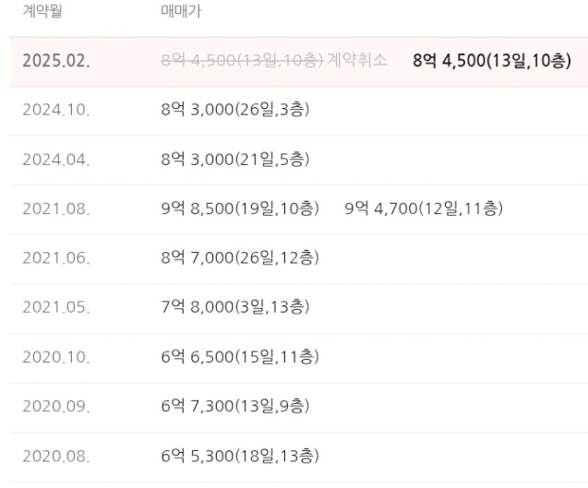Click the struck-through 8억 4,500 cancelled entry
This screenshot has width=588, height=488.
click(x=240, y=60)
